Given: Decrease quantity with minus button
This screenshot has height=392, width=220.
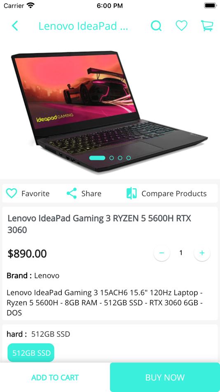Looking at the screenshot, I should coord(161,253).
